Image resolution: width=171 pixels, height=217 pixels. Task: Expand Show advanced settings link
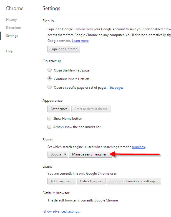[62, 211]
